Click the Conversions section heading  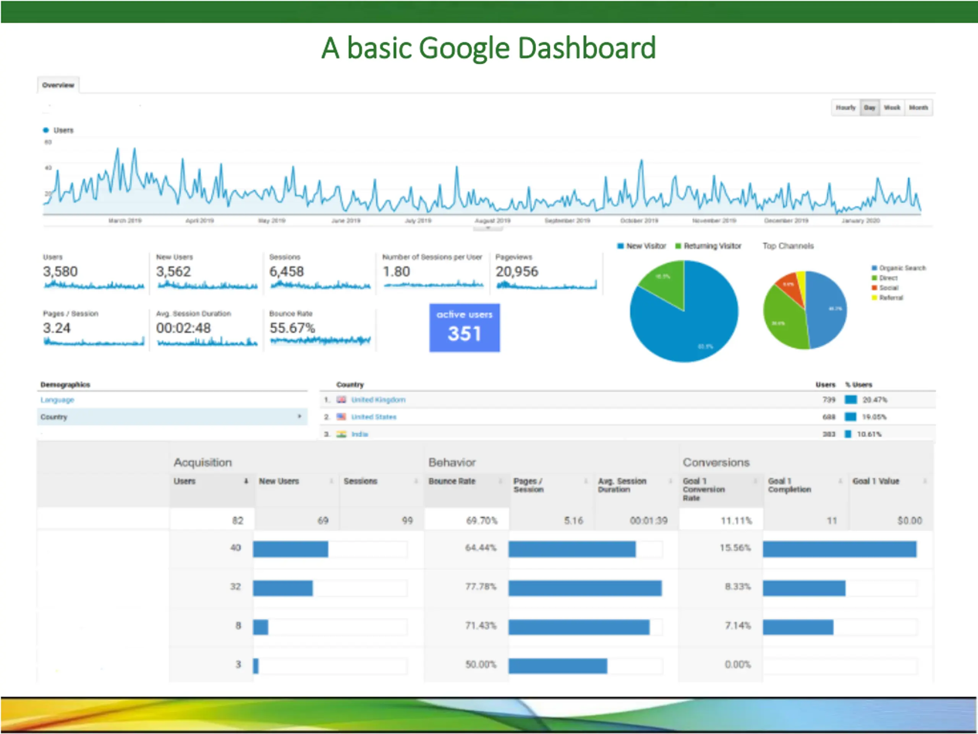pyautogui.click(x=716, y=463)
